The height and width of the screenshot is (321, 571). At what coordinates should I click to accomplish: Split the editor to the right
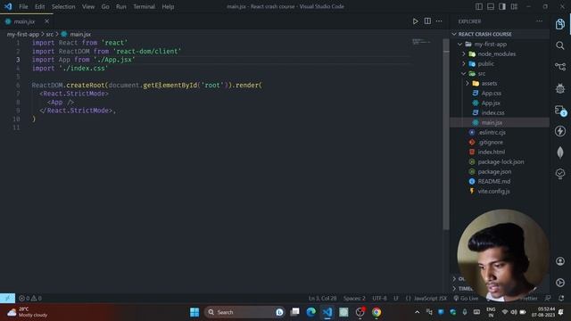427,21
